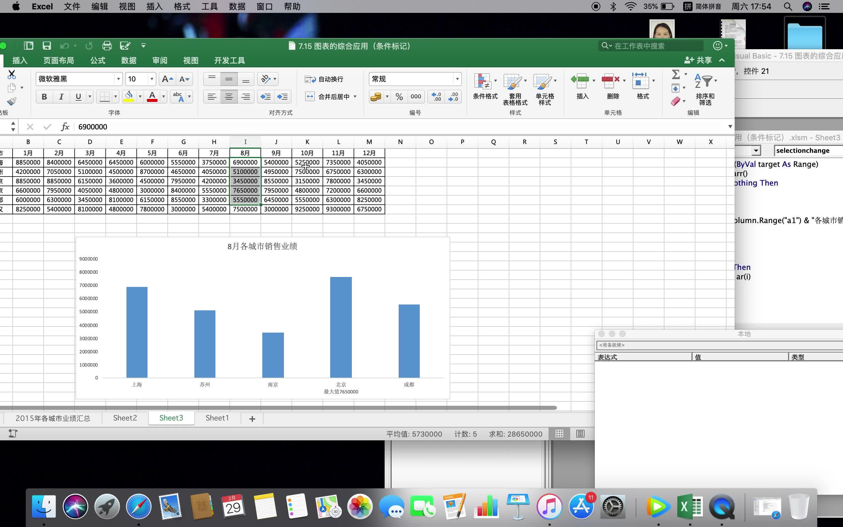Open the 工具 menu in menu bar

coord(209,6)
